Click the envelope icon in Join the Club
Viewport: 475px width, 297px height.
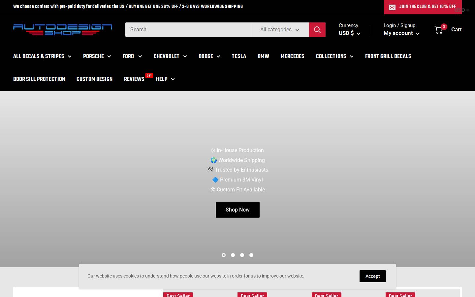pyautogui.click(x=392, y=7)
